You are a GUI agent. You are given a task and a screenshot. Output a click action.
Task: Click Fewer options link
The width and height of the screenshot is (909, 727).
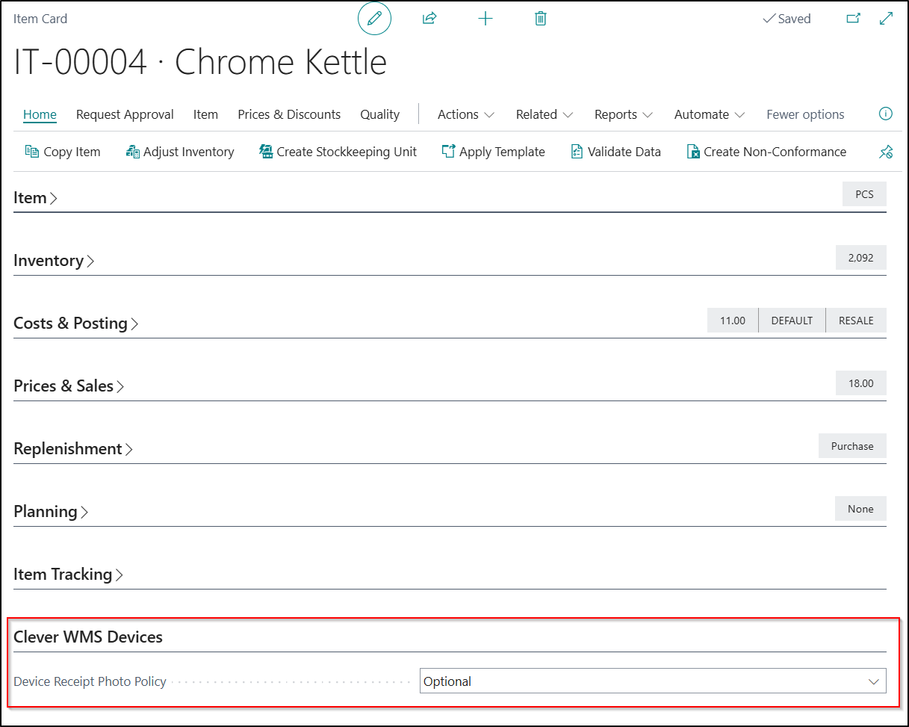[x=805, y=114]
